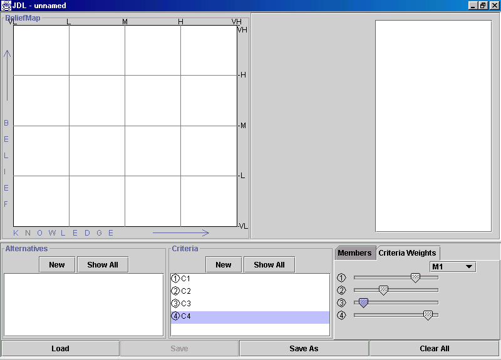Select the C1 criterion row

click(x=250, y=279)
